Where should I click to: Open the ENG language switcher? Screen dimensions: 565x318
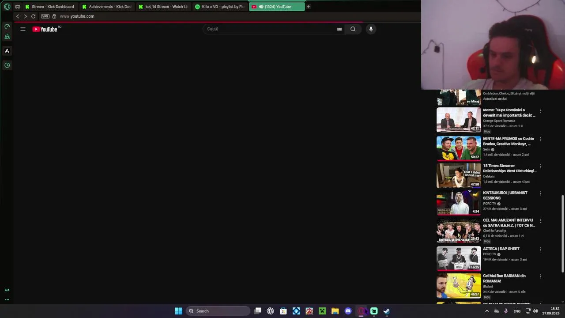click(x=517, y=311)
